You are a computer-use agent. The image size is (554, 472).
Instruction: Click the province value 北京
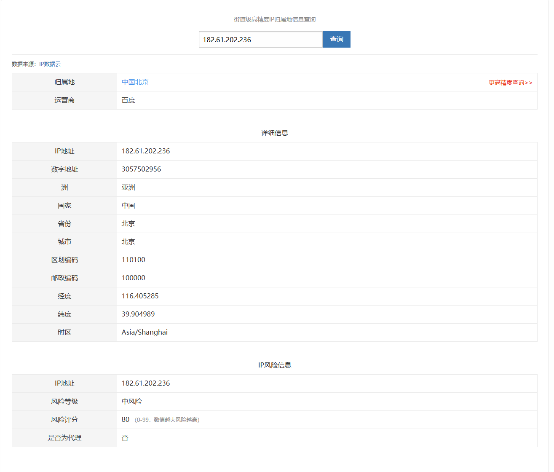point(128,223)
